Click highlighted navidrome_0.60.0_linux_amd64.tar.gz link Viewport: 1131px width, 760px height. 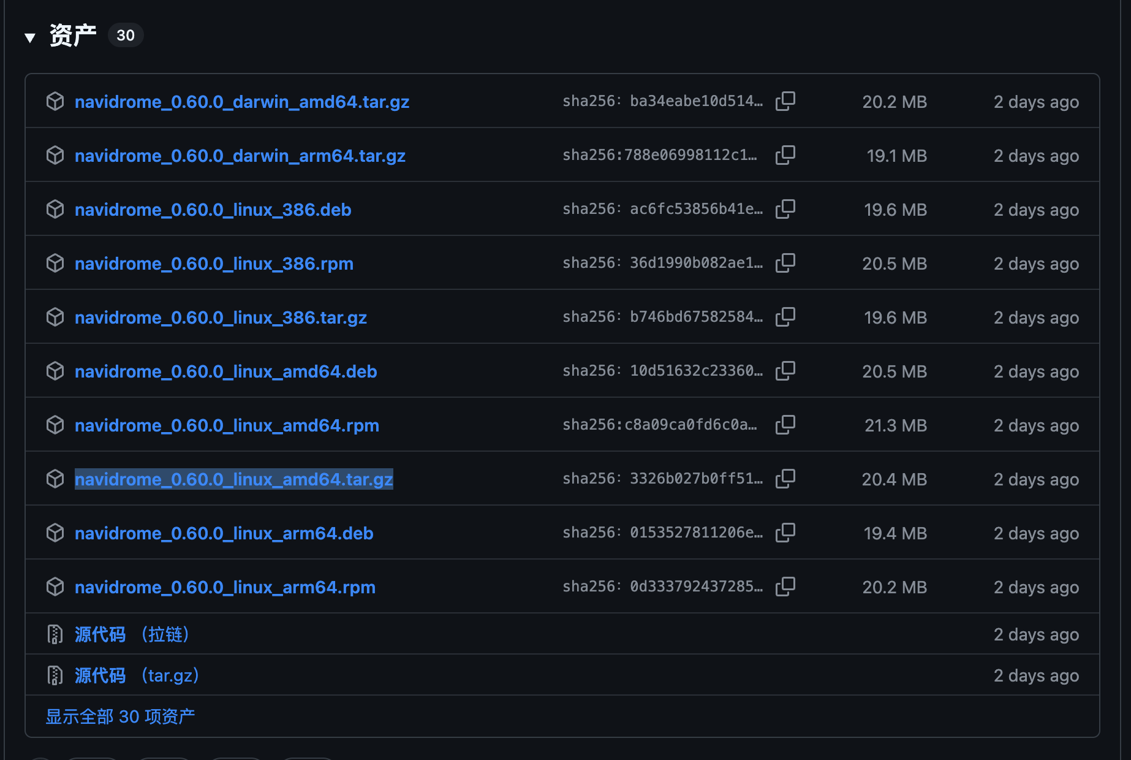click(x=233, y=479)
